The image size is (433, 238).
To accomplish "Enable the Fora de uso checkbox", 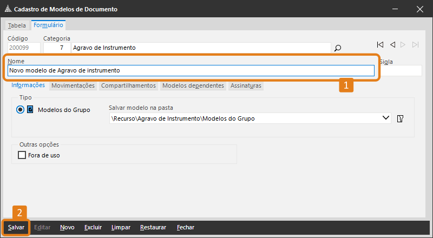I will click(x=22, y=155).
